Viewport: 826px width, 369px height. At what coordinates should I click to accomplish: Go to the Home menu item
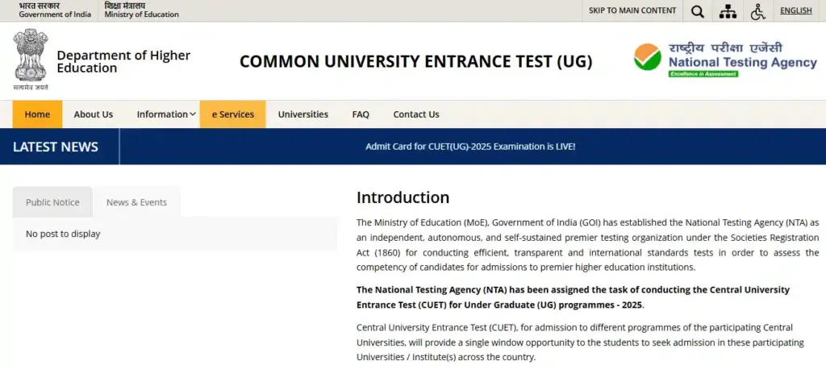pyautogui.click(x=37, y=114)
